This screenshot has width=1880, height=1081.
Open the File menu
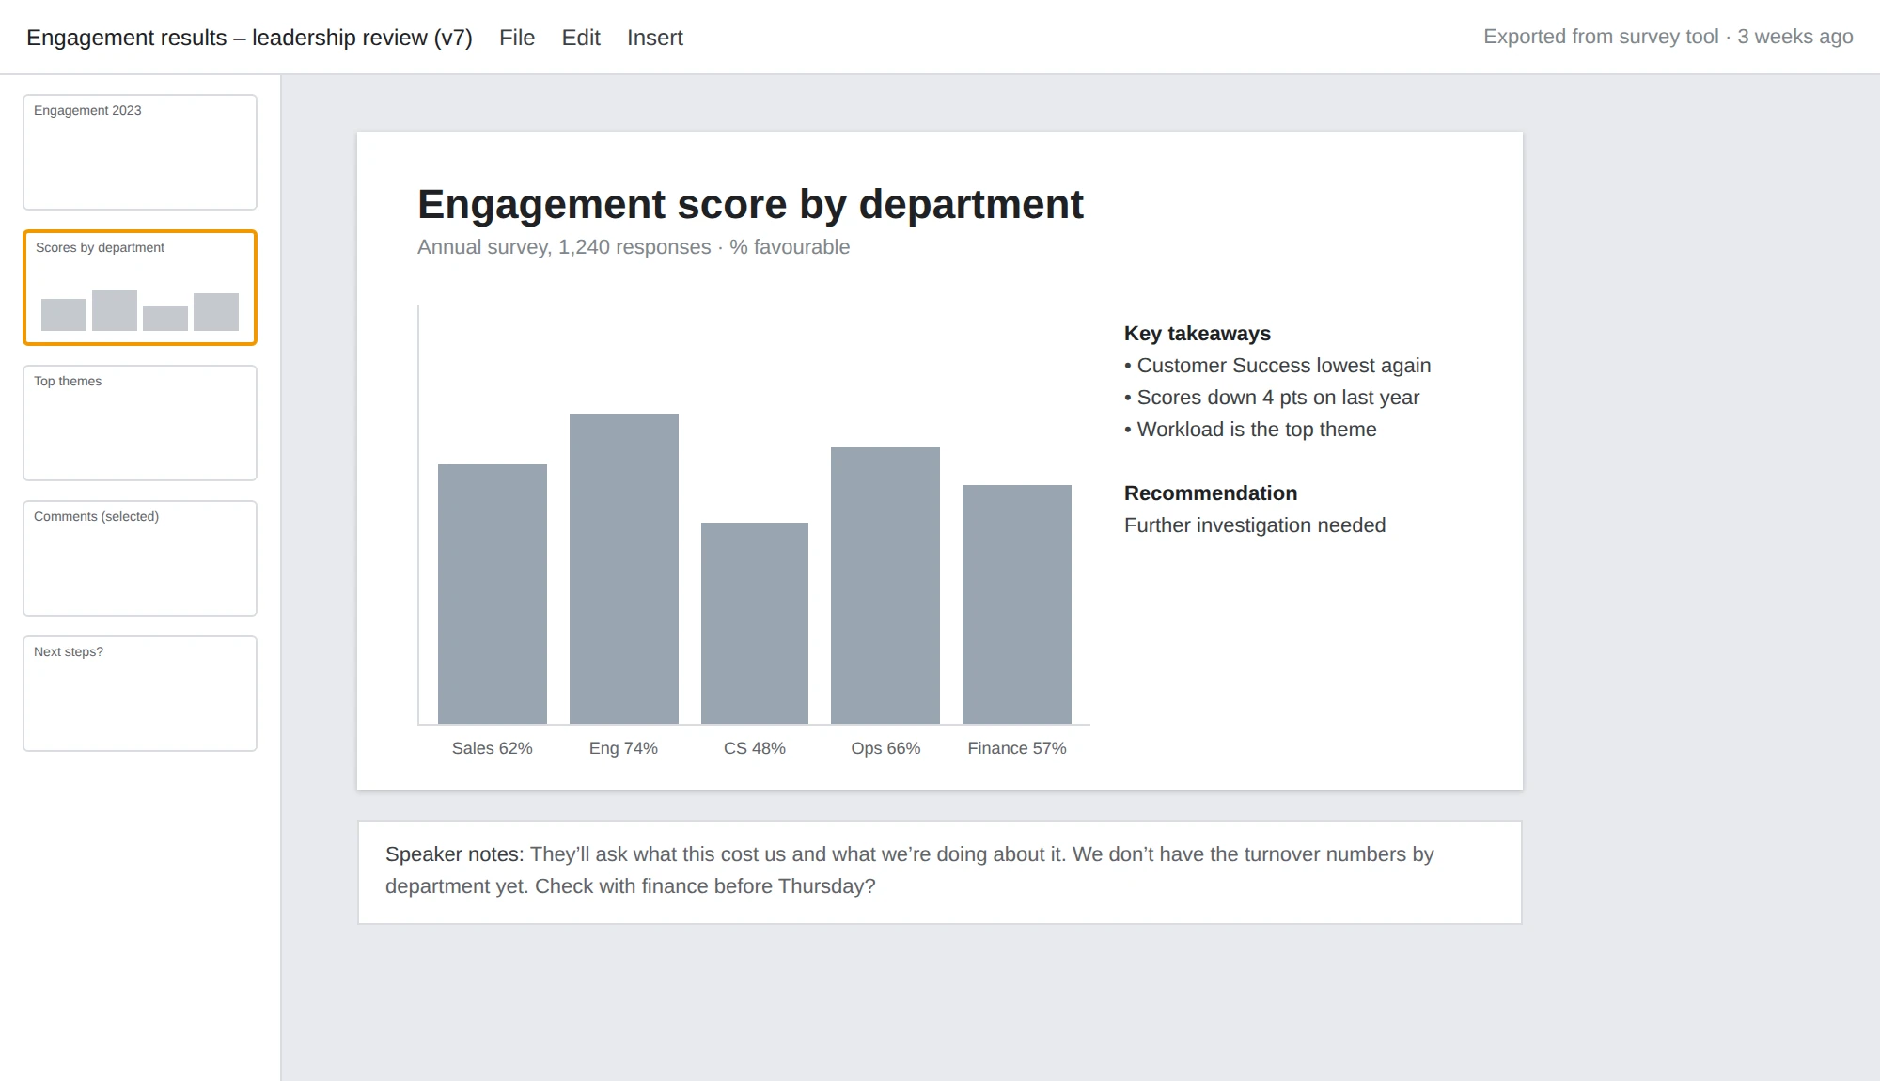(517, 38)
